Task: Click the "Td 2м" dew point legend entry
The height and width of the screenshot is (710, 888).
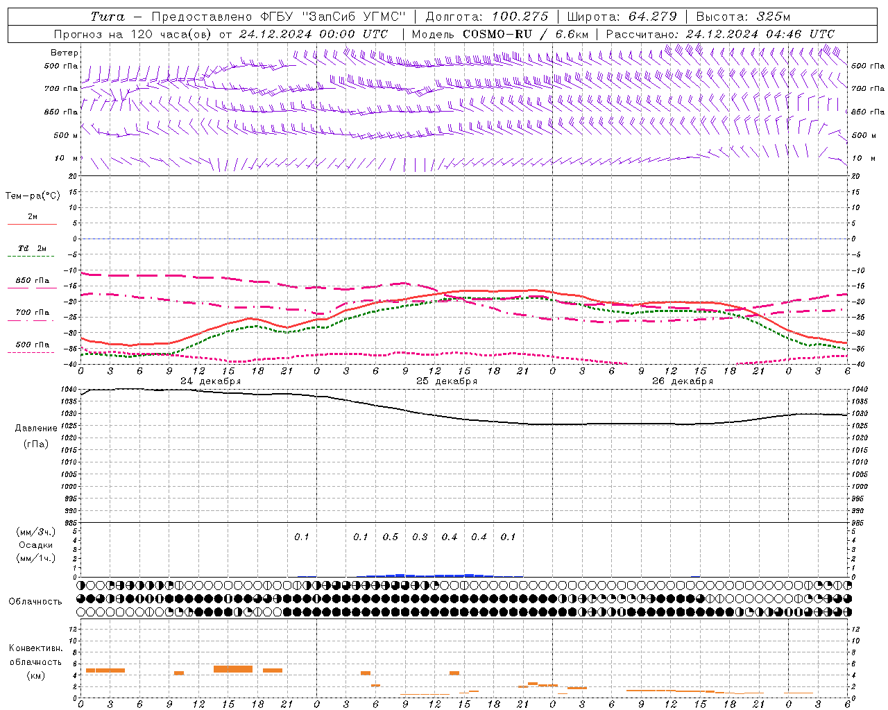Action: [33, 248]
